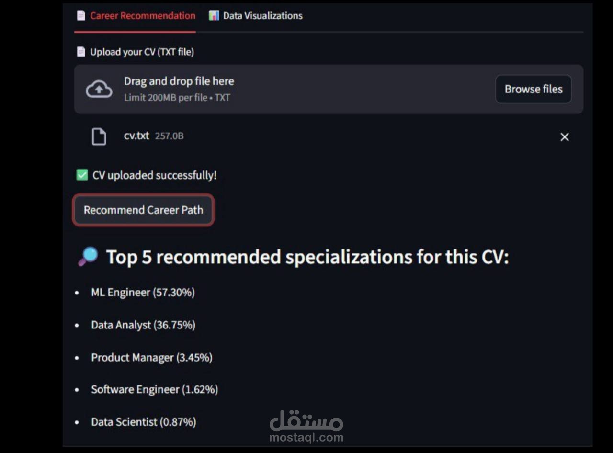Click the Upload your CV (TXT file) label

(x=142, y=52)
